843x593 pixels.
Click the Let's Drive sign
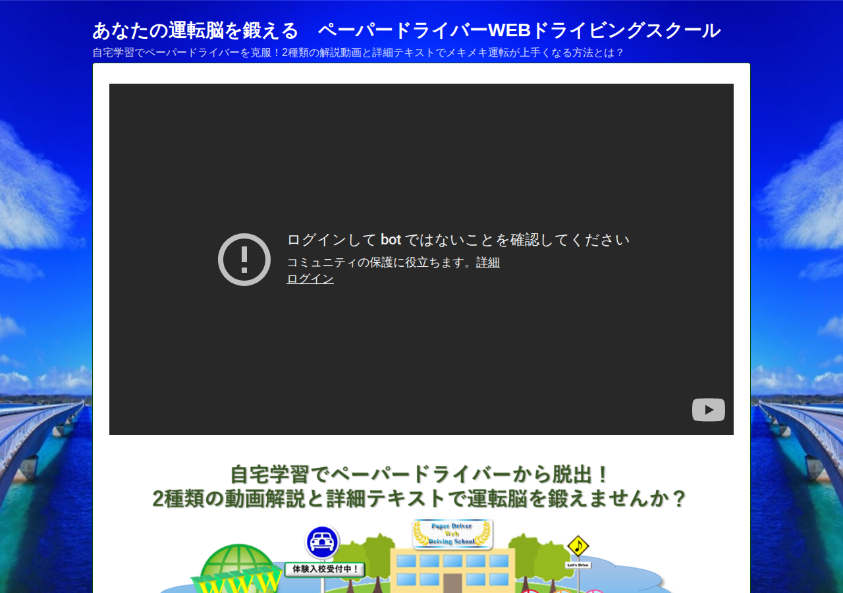pos(578,565)
